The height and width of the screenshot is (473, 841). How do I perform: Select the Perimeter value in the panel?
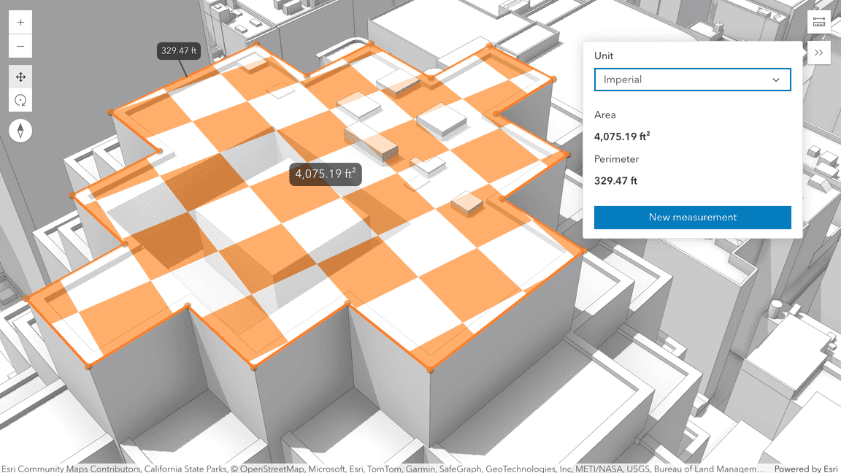click(x=615, y=180)
